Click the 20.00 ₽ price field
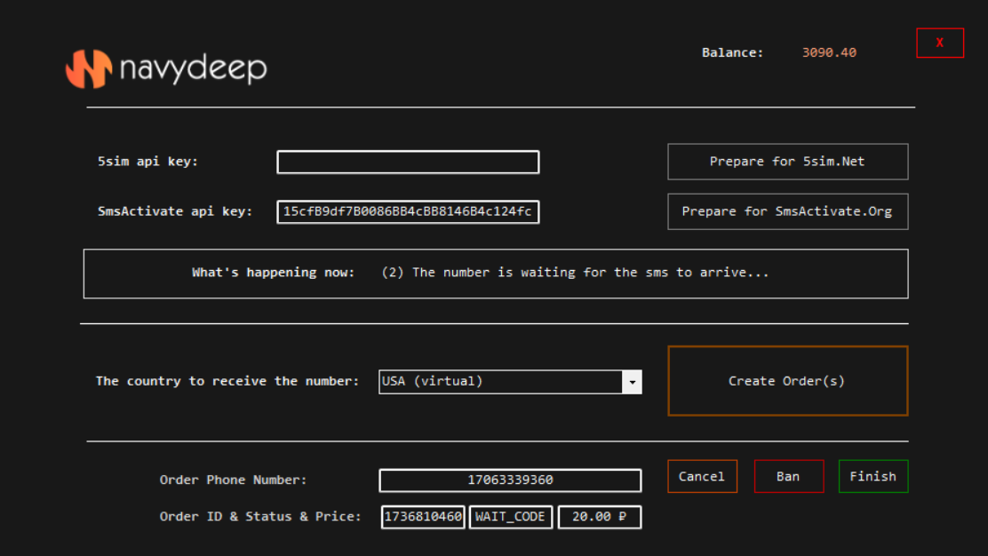988x556 pixels. tap(599, 517)
